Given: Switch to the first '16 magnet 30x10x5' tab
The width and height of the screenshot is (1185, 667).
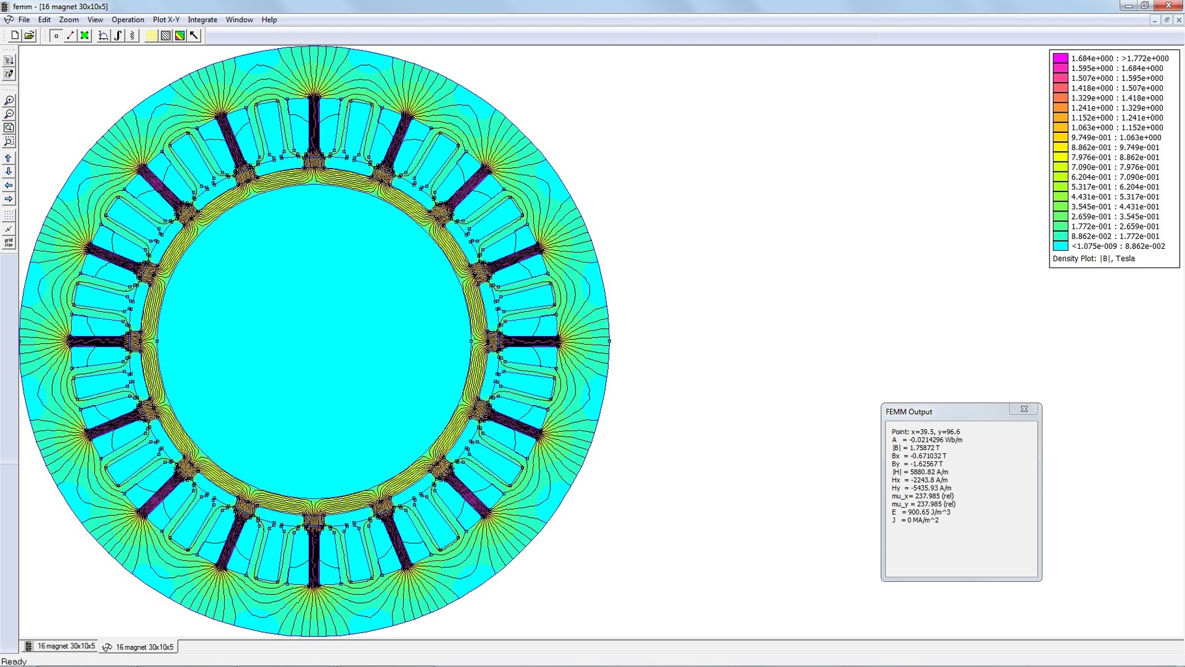Looking at the screenshot, I should 60,646.
